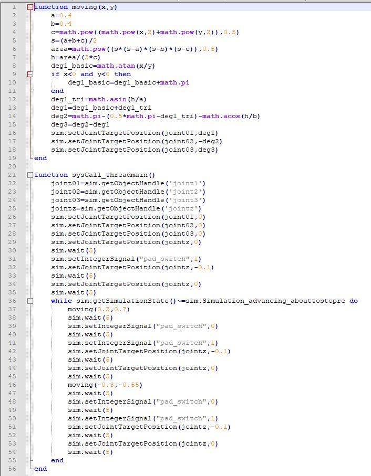Click the line 's=(a+b+c)/2'
The width and height of the screenshot is (371, 476).
point(74,41)
